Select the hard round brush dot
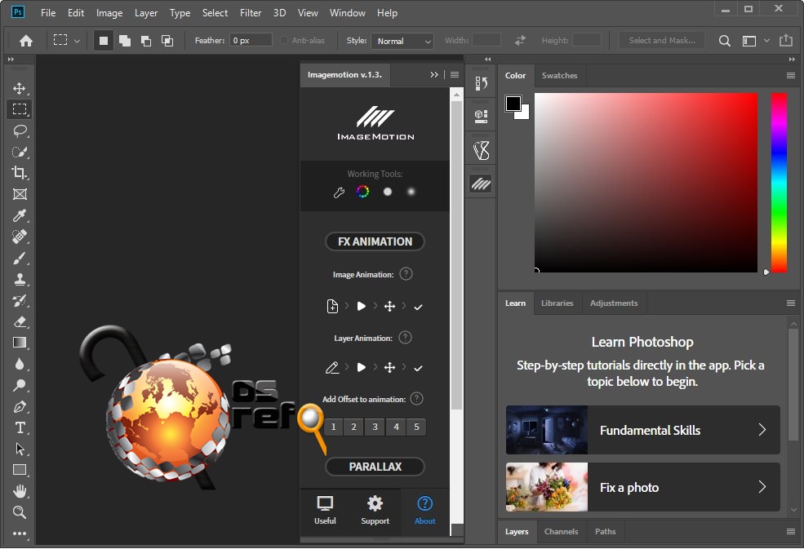This screenshot has width=804, height=549. pos(388,192)
